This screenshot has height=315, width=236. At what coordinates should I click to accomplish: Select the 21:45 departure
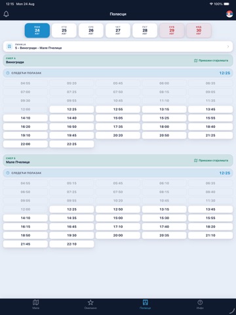click(26, 244)
